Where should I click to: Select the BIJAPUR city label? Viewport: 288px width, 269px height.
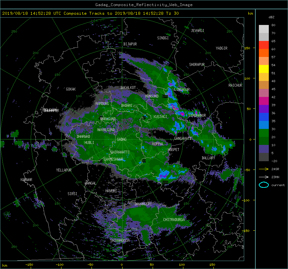(x=130, y=44)
